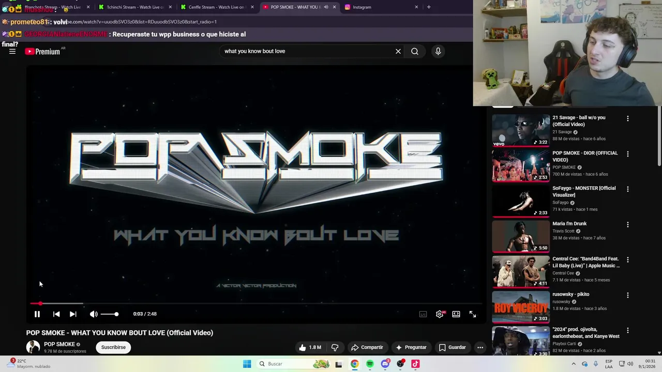Start voice search with the microphone
Image resolution: width=662 pixels, height=372 pixels.
point(438,51)
